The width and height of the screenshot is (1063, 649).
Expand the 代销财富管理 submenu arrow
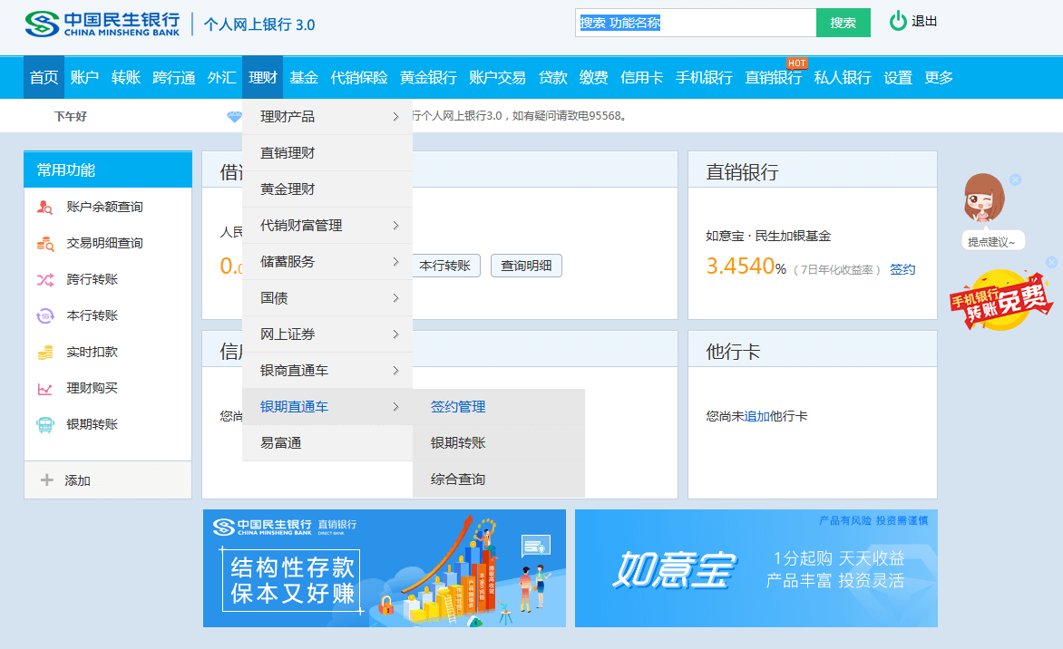(x=396, y=226)
